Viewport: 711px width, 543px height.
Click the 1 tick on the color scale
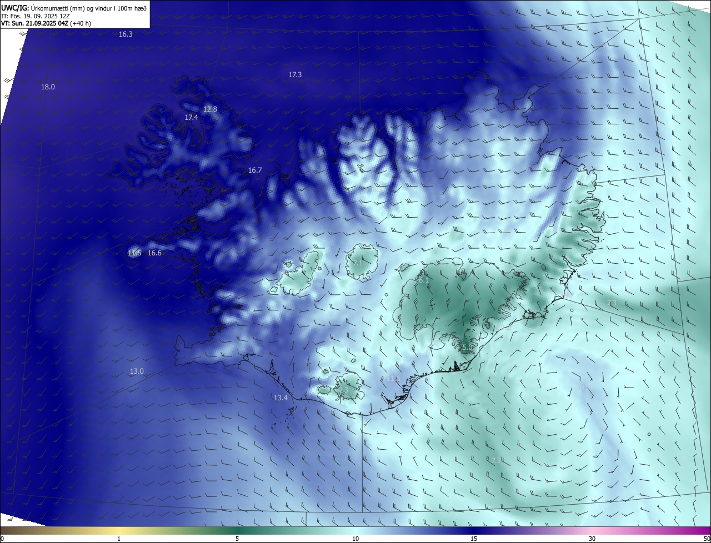(x=119, y=539)
